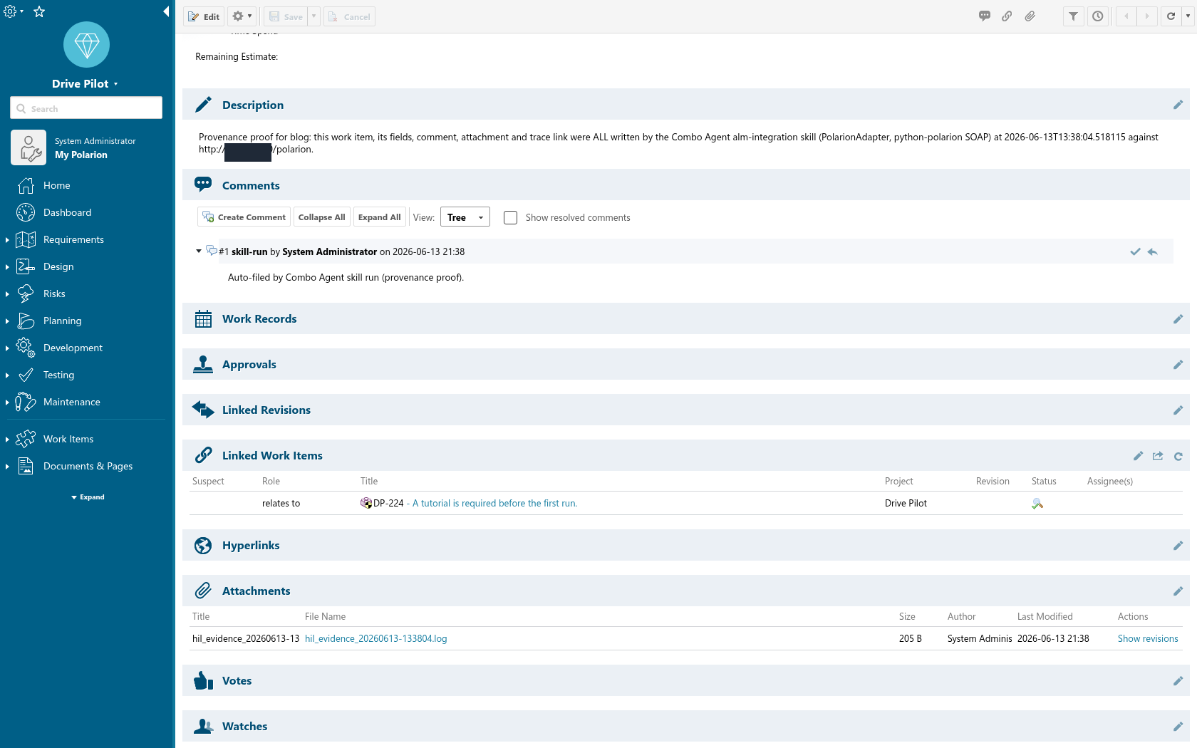Click the Cancel button
1197x748 pixels.
pyautogui.click(x=350, y=16)
